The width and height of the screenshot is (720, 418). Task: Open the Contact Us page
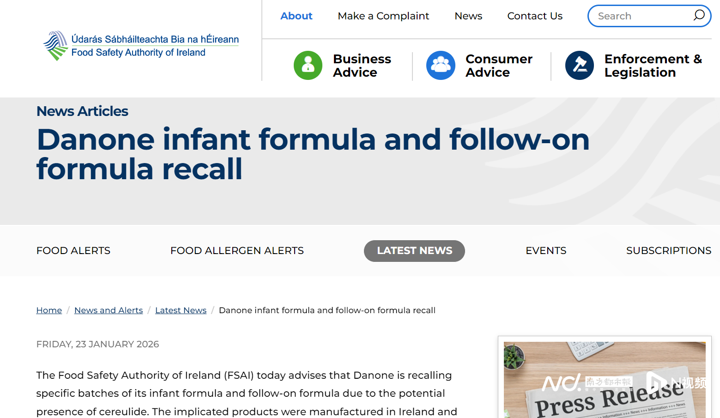click(535, 16)
